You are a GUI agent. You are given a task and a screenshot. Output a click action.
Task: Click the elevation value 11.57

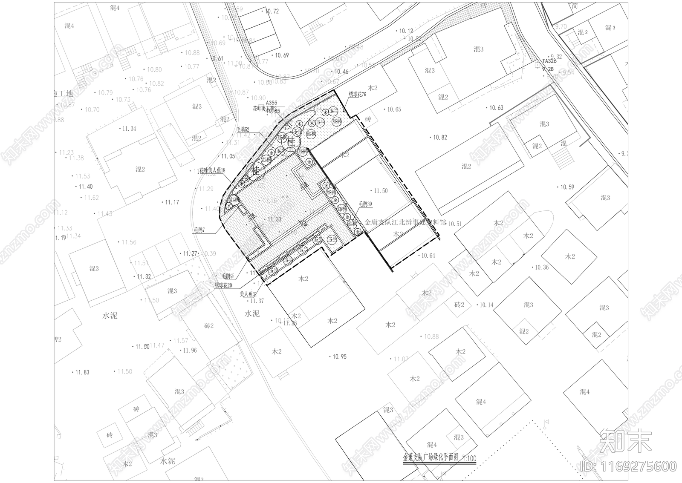click(181, 341)
